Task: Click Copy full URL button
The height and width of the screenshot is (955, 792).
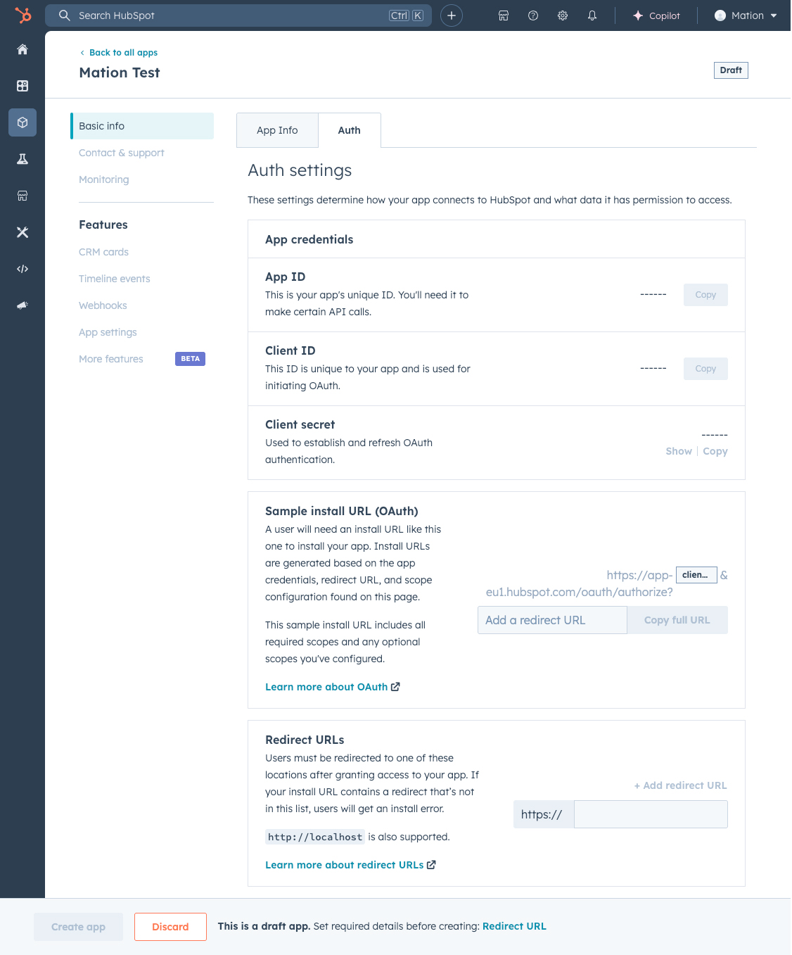Action: click(x=677, y=620)
